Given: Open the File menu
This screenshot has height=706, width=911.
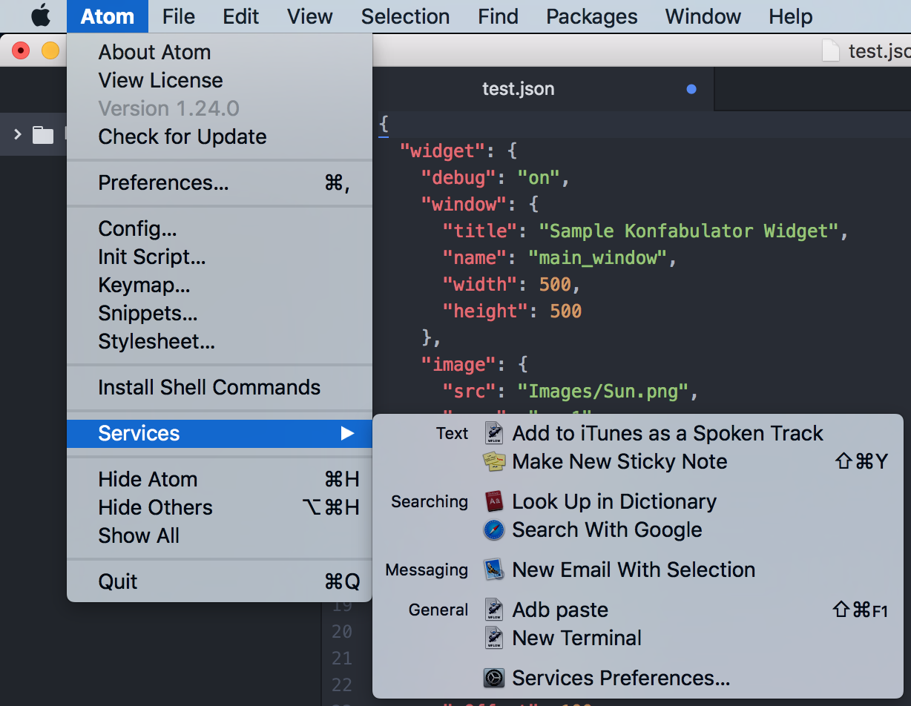Looking at the screenshot, I should click(x=179, y=16).
